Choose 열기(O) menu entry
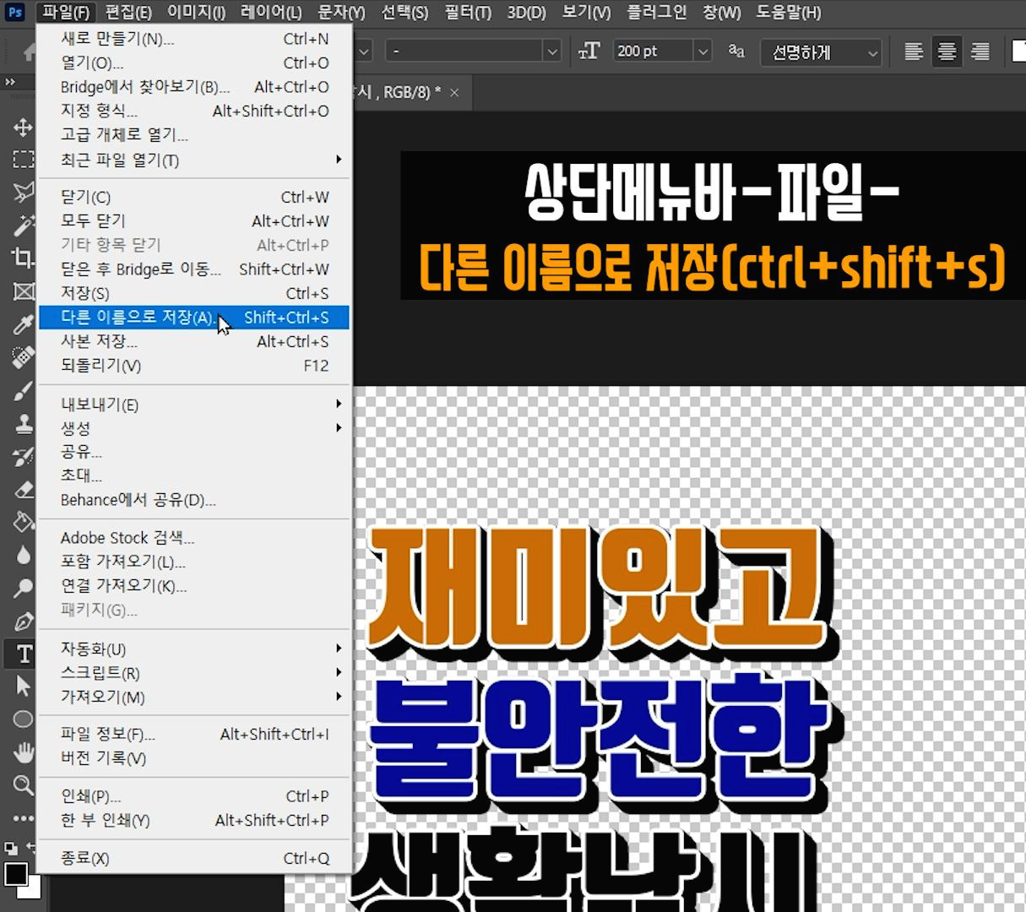The width and height of the screenshot is (1026, 912). click(x=193, y=62)
